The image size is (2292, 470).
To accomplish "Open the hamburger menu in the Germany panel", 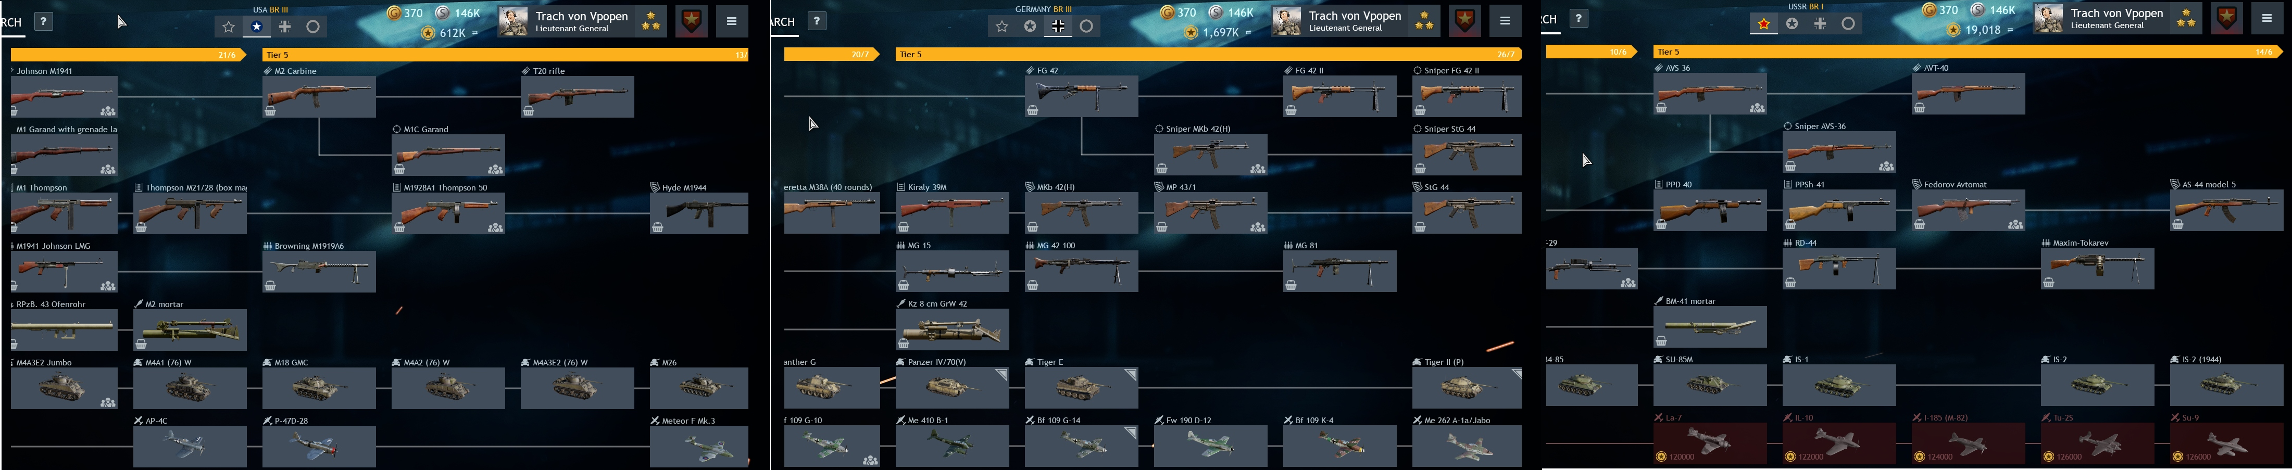I will (x=1505, y=20).
